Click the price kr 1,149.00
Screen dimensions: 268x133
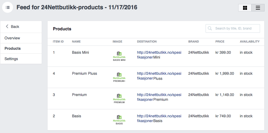[x=225, y=95]
